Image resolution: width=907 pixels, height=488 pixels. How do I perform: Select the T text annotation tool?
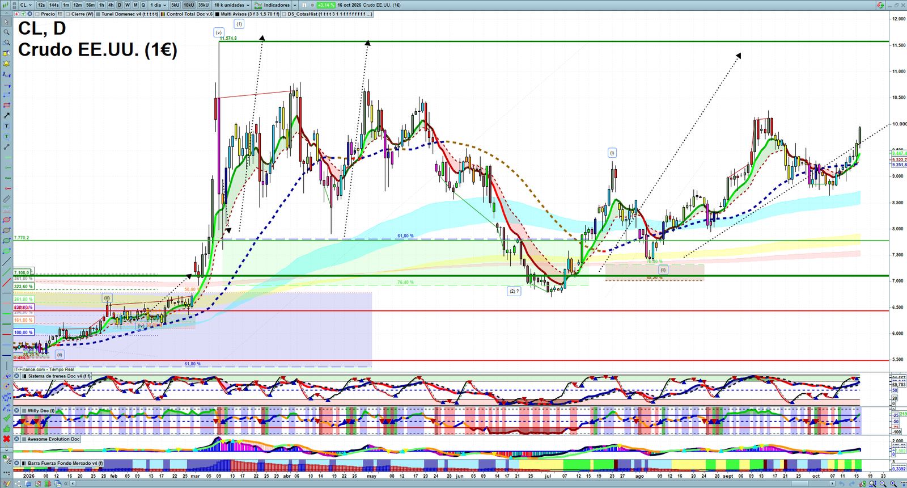tap(6, 126)
